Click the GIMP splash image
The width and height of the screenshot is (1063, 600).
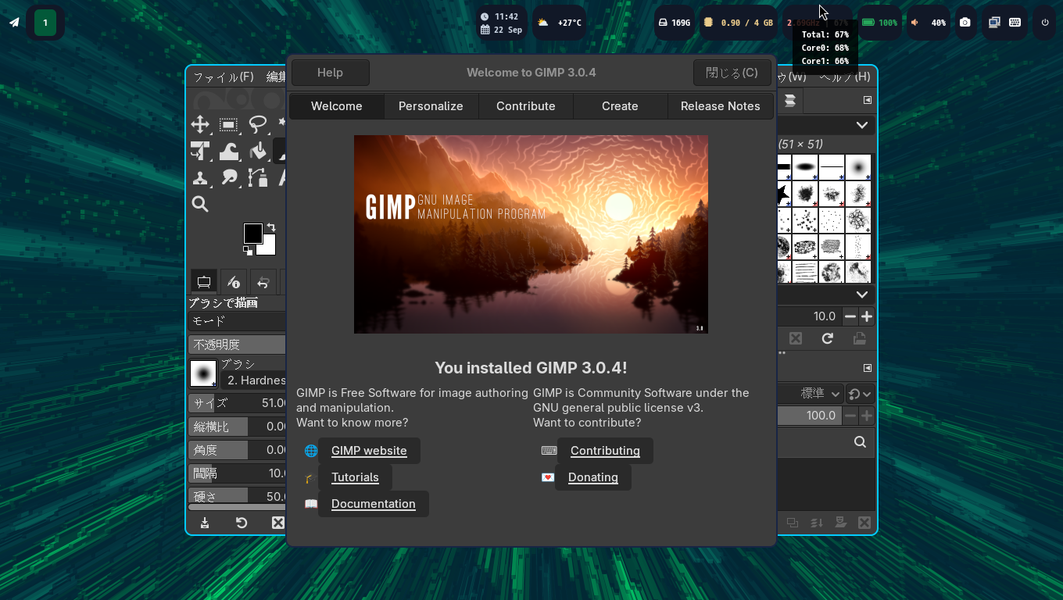click(x=531, y=234)
